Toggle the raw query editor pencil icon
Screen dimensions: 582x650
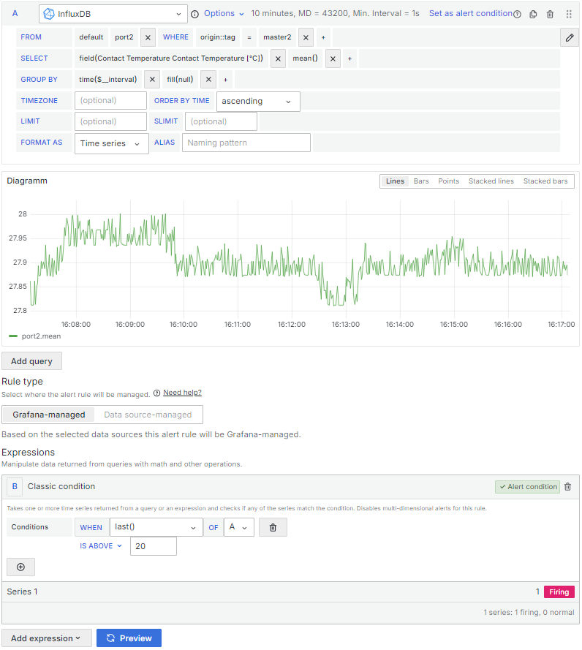(569, 37)
